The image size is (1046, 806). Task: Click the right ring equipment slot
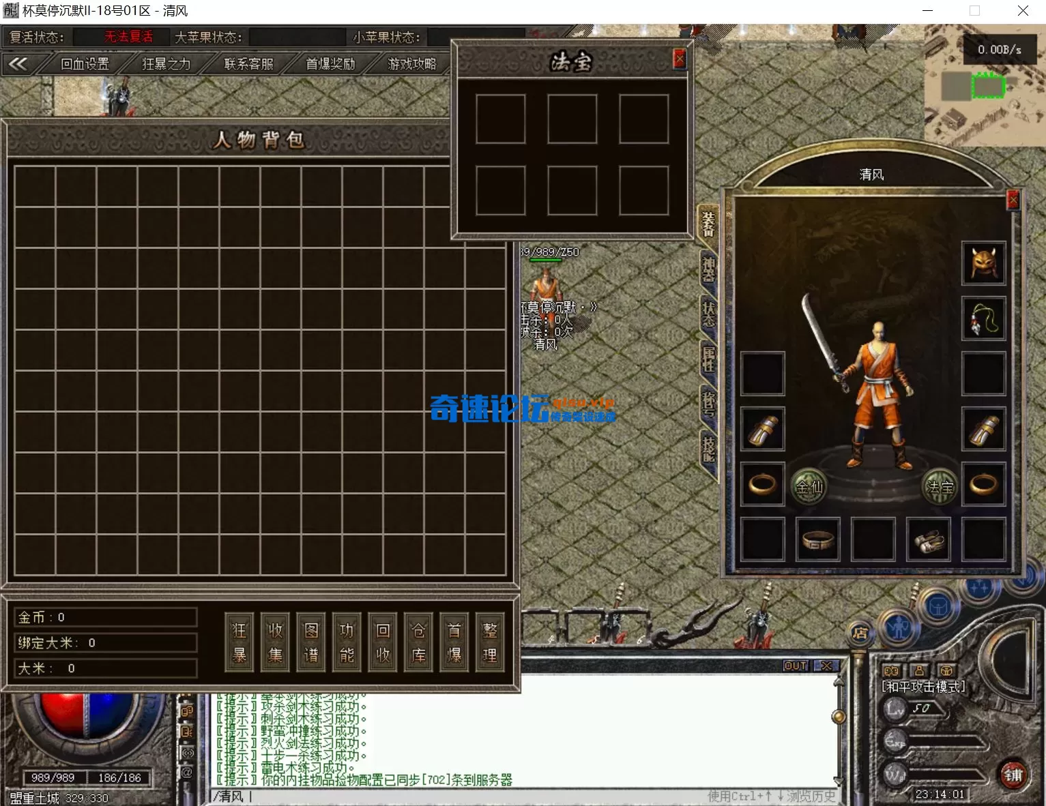point(983,484)
